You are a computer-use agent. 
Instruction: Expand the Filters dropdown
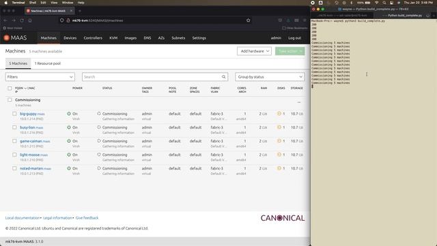(x=40, y=77)
